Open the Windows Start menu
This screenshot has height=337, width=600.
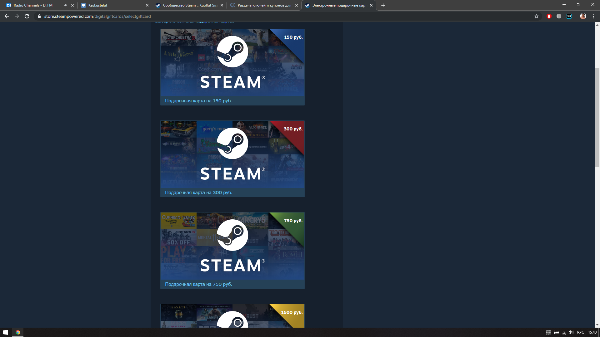(x=6, y=332)
